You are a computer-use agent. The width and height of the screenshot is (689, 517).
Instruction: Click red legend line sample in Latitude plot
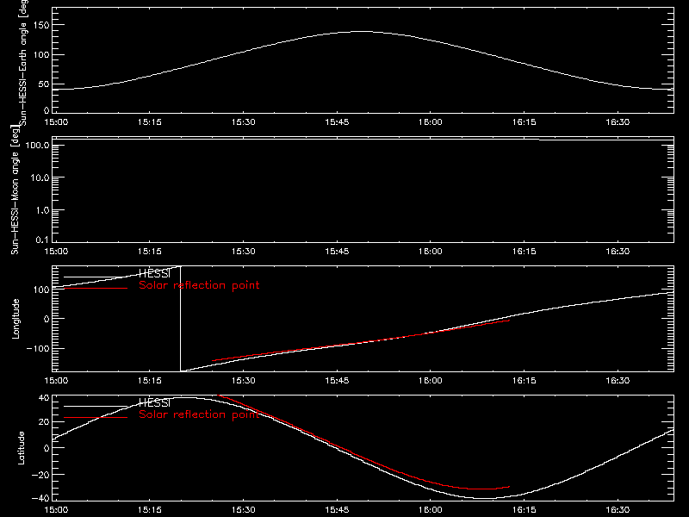[96, 418]
